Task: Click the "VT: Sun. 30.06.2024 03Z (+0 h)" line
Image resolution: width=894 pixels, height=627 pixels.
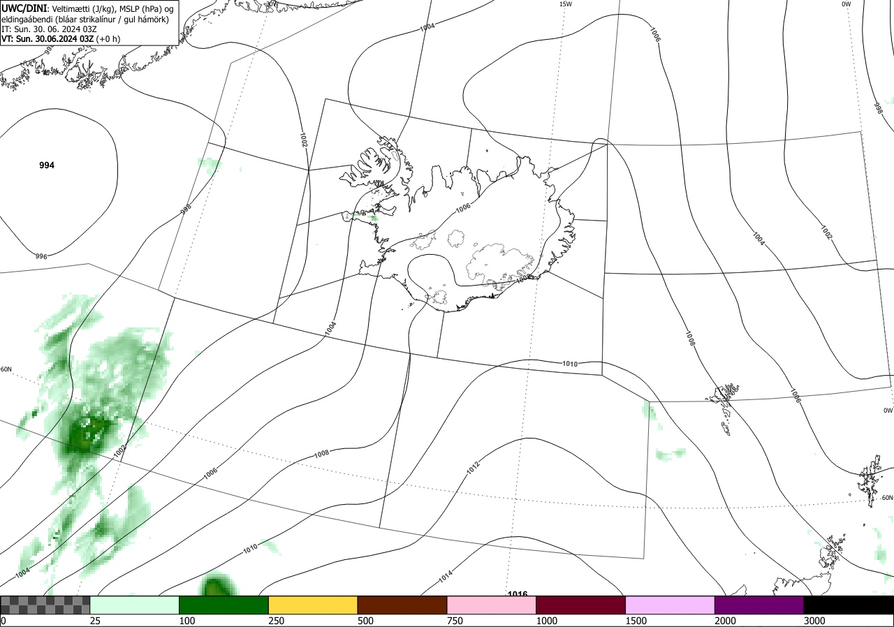Action: pos(61,39)
